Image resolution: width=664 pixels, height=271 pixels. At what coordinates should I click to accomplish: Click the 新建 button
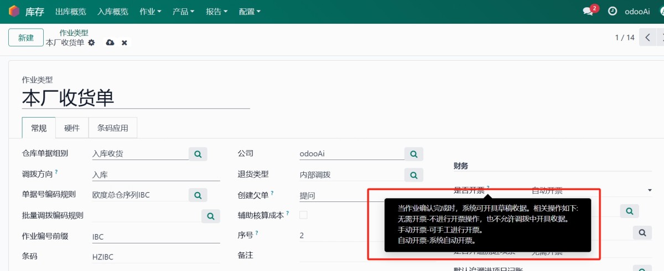click(26, 38)
